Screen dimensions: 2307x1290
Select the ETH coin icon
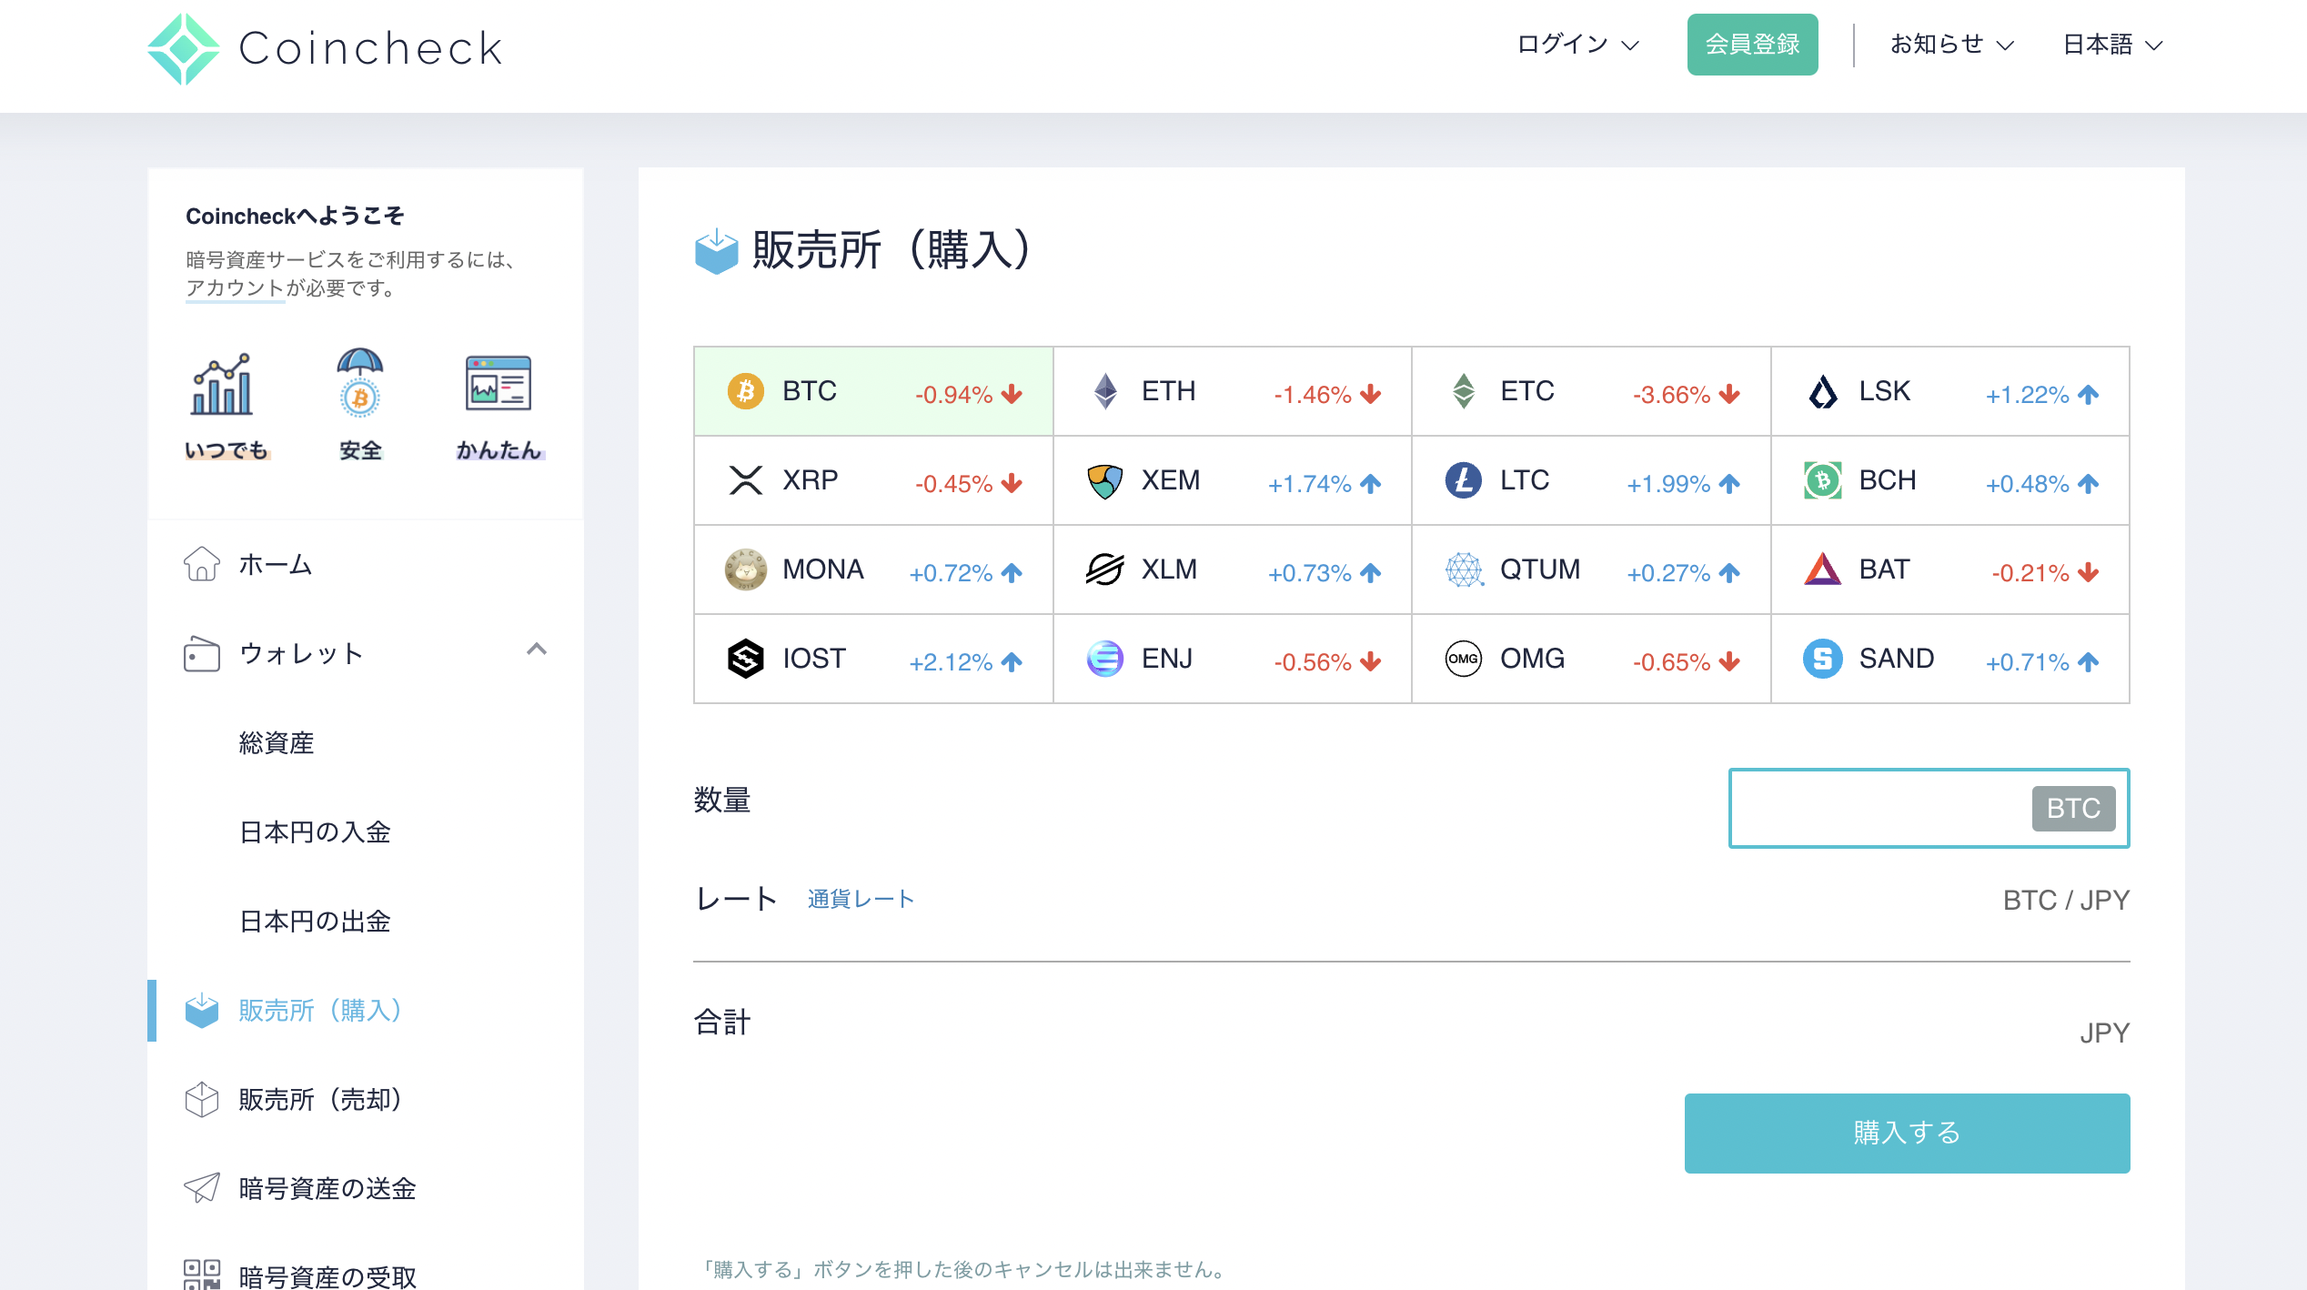(x=1104, y=391)
